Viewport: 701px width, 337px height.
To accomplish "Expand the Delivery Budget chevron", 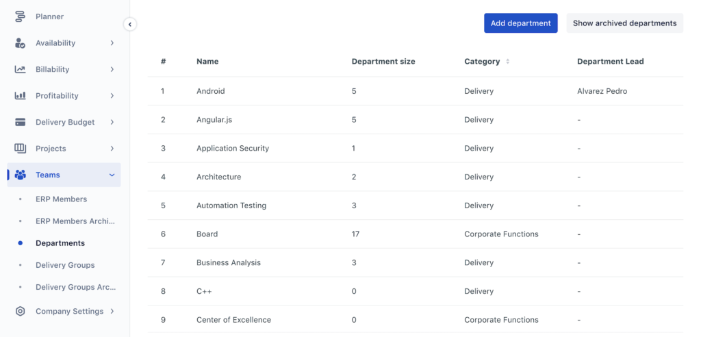I will pyautogui.click(x=112, y=122).
